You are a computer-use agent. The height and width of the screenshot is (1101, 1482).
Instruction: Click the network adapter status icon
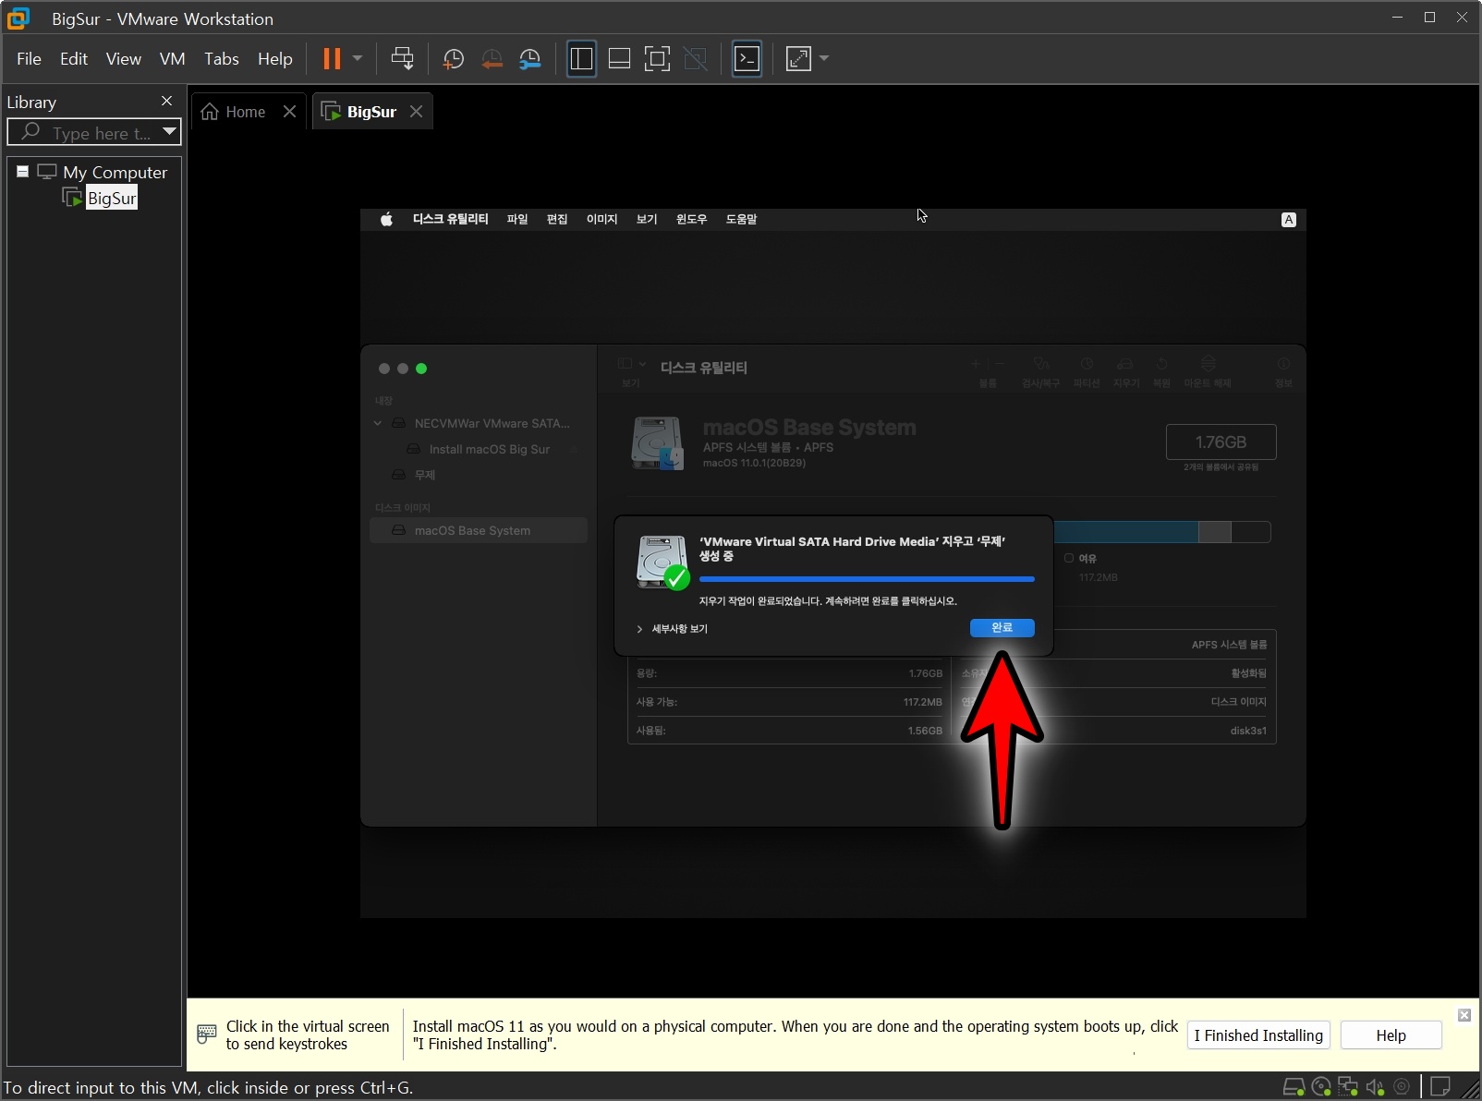tap(1348, 1087)
